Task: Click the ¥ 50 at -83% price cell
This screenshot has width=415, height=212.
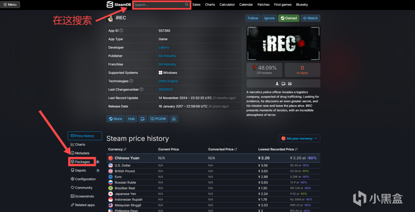Action: (x=299, y=194)
